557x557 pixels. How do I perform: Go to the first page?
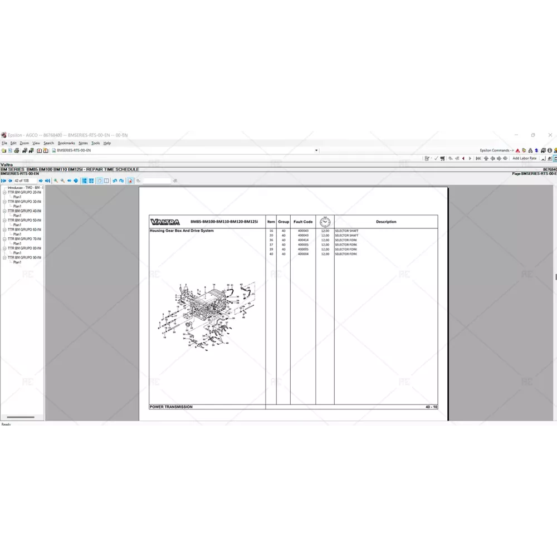click(3, 180)
